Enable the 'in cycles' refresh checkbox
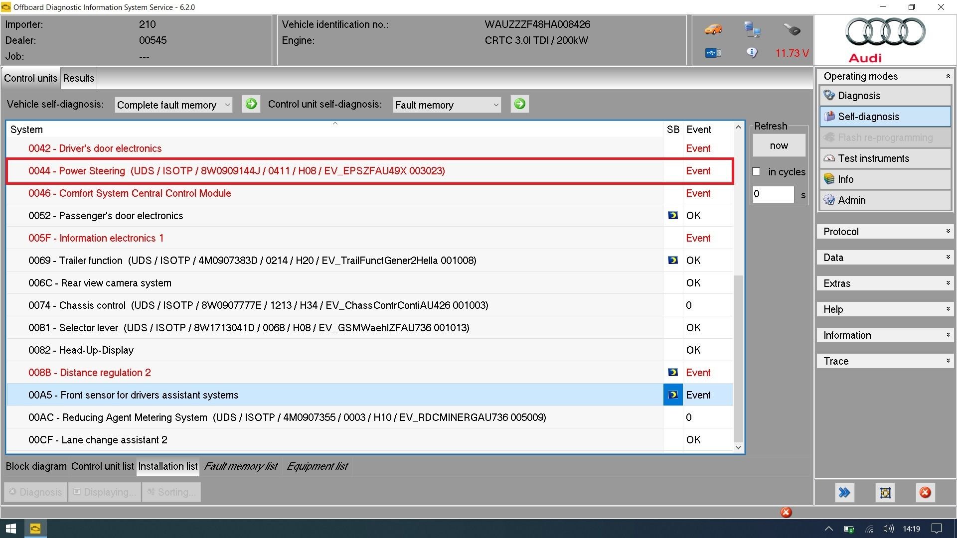 coord(757,171)
